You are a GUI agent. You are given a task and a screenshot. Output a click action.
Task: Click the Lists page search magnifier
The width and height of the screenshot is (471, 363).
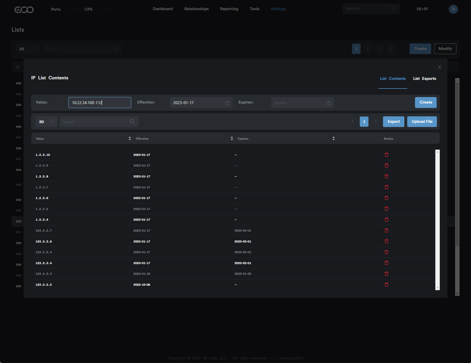(115, 49)
